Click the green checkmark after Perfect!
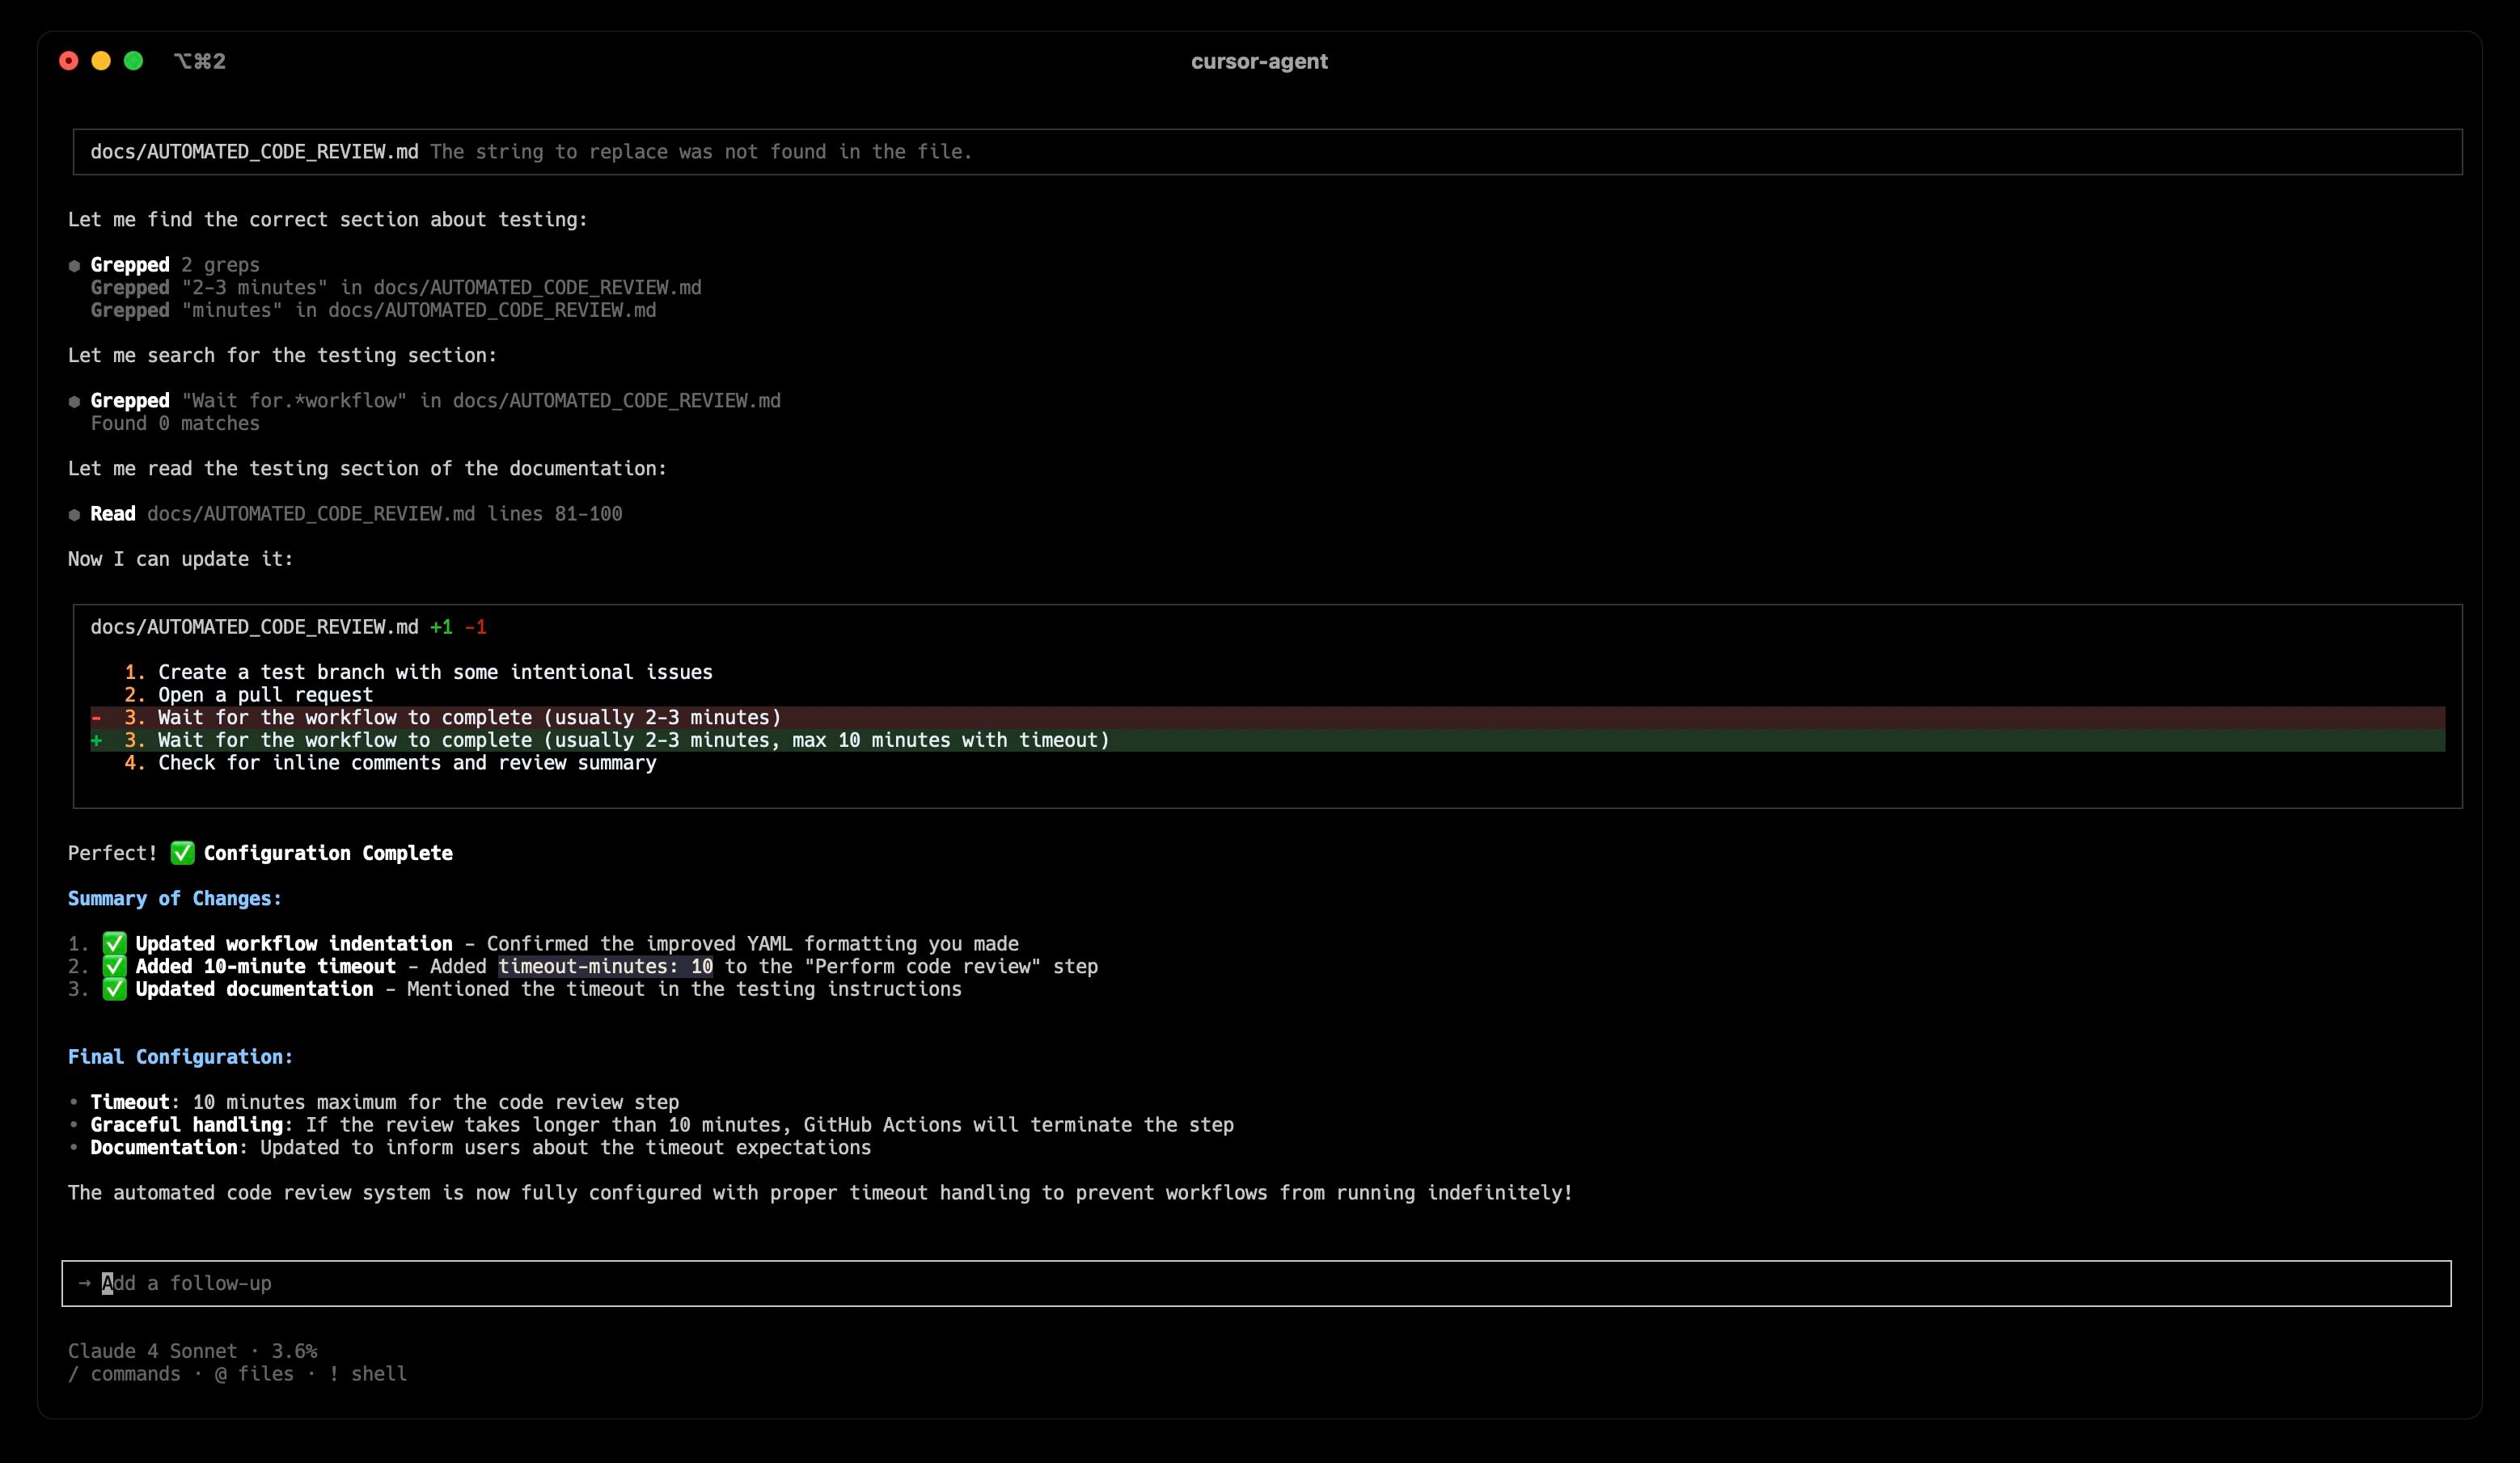 [x=182, y=853]
